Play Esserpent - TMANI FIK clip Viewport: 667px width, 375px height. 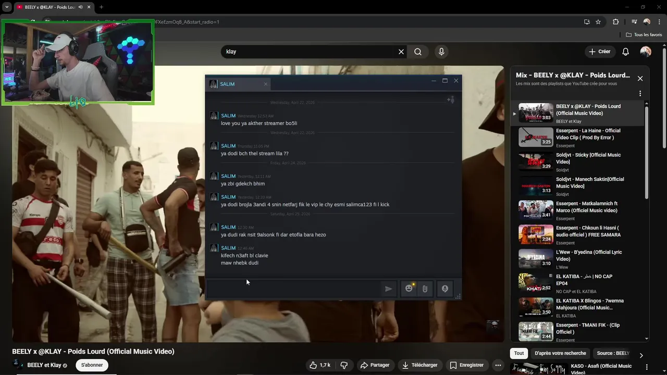tap(578, 332)
